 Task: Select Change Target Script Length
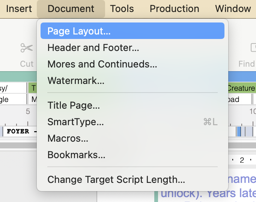pyautogui.click(x=116, y=180)
